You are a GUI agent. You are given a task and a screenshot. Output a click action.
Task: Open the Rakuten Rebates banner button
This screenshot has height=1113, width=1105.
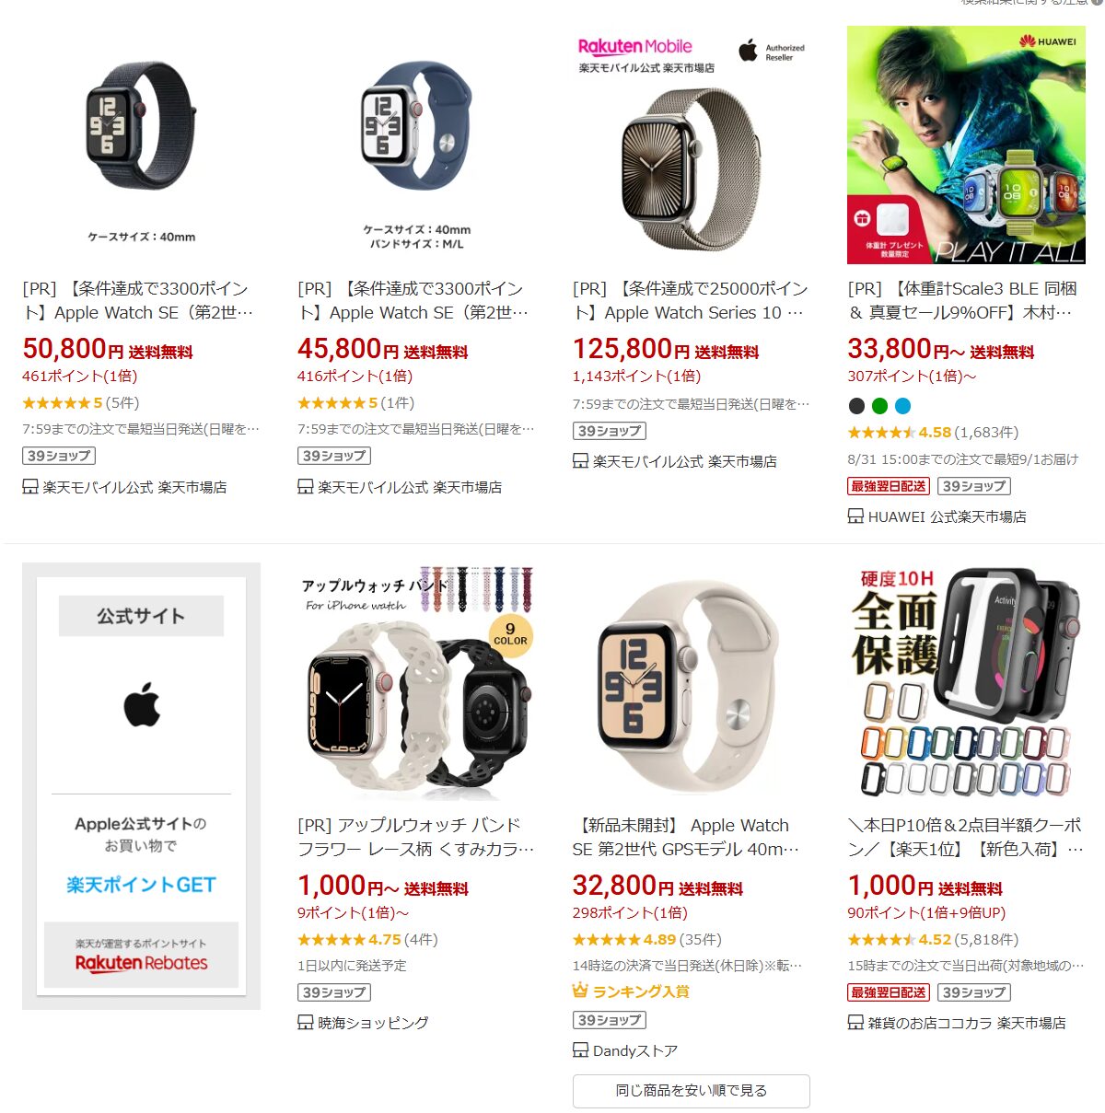141,955
